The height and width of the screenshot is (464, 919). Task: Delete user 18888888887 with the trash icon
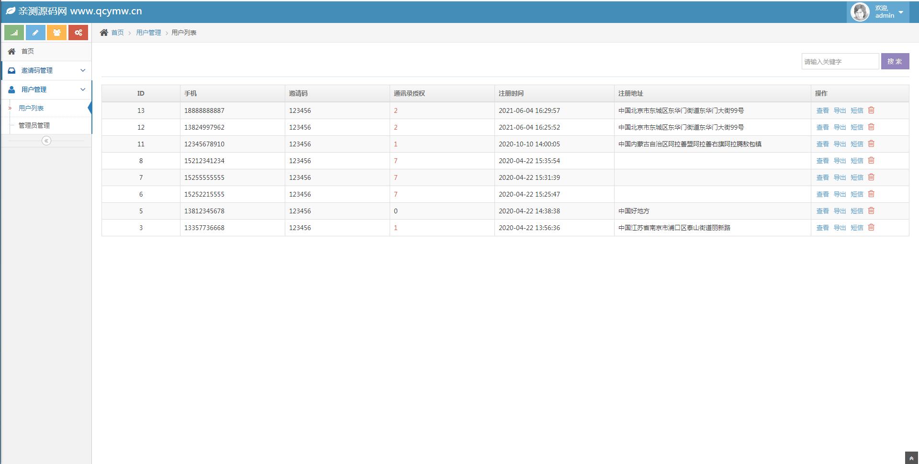coord(871,110)
